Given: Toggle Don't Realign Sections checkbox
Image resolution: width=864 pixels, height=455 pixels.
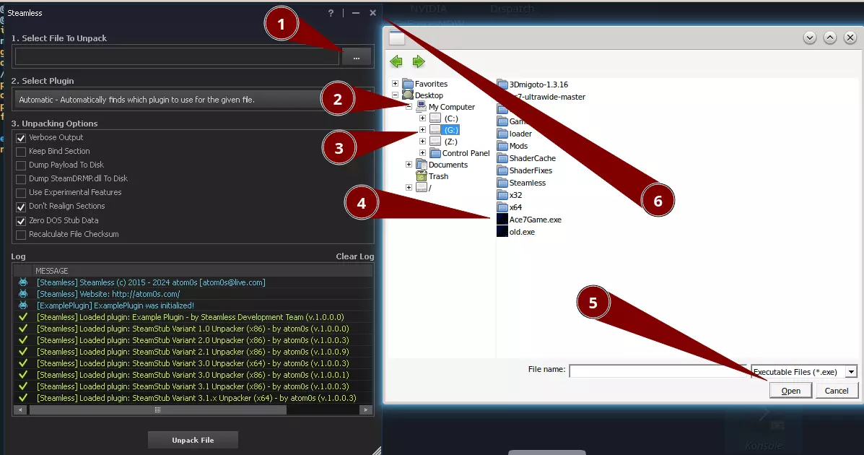Looking at the screenshot, I should pos(21,207).
